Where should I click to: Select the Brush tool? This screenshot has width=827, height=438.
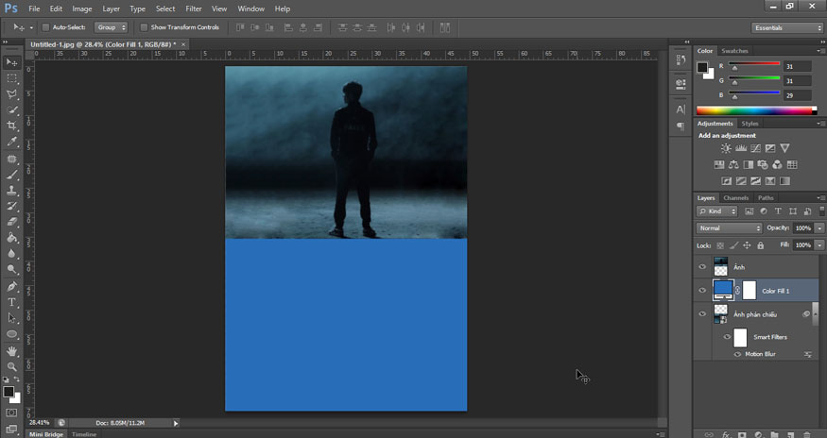(11, 175)
